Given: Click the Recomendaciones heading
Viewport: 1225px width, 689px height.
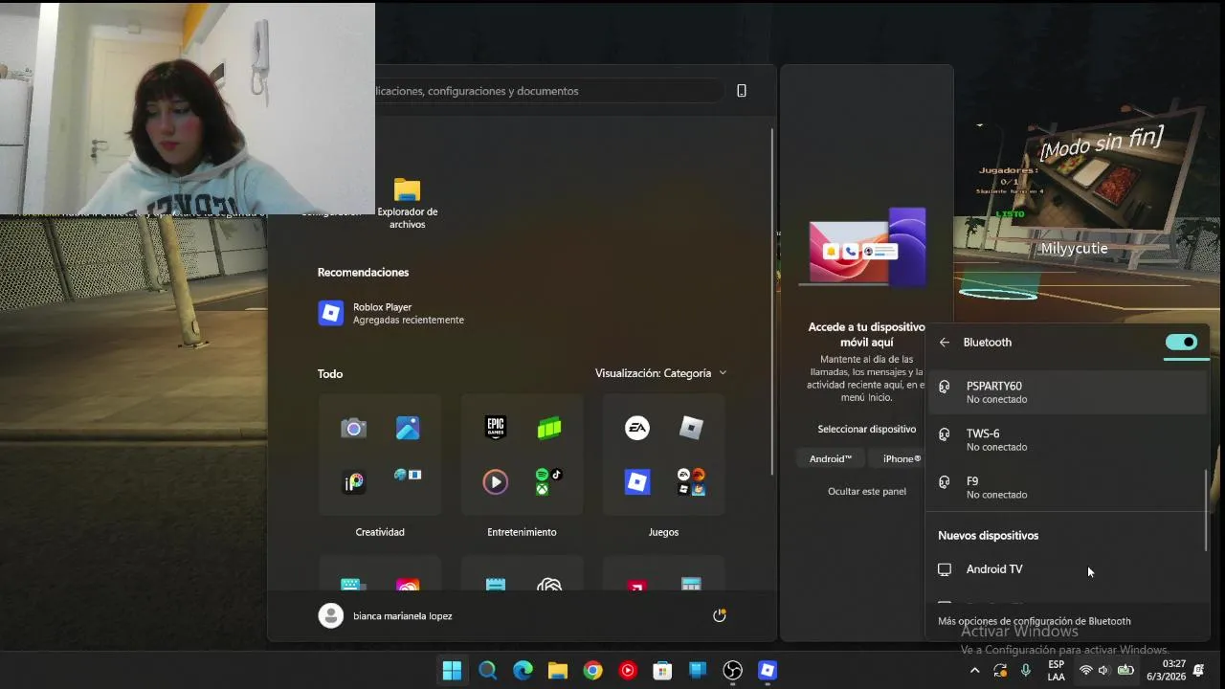Looking at the screenshot, I should (363, 273).
